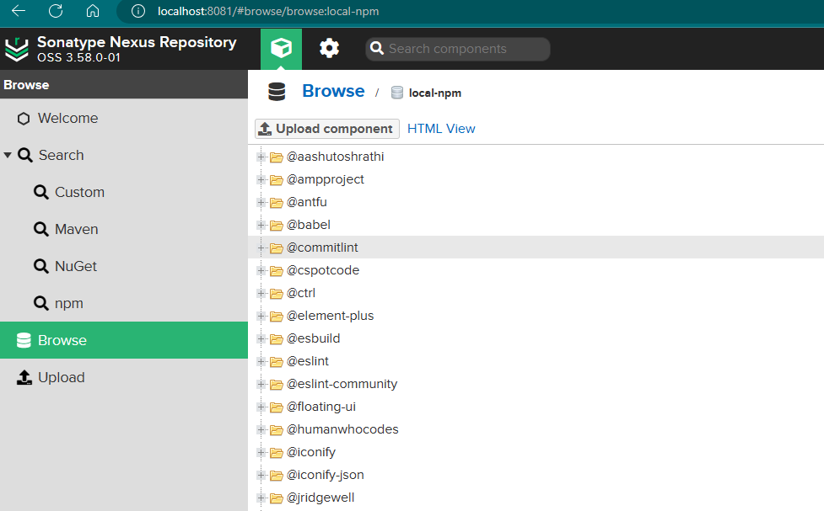824x511 pixels.
Task: Select the @iconify tree row
Action: [536, 452]
